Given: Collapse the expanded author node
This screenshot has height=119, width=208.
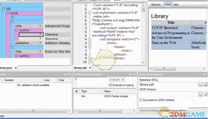Looking at the screenshot, I should click(x=16, y=30).
